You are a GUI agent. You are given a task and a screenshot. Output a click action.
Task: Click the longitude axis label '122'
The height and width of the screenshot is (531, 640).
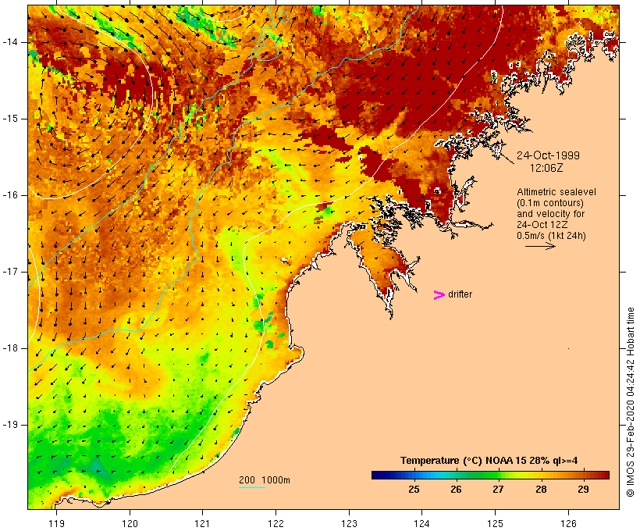276,523
